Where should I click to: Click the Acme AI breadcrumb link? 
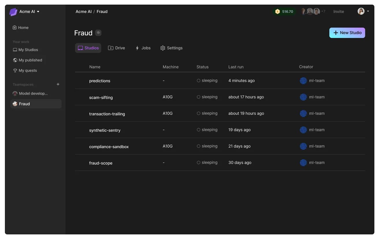click(84, 12)
